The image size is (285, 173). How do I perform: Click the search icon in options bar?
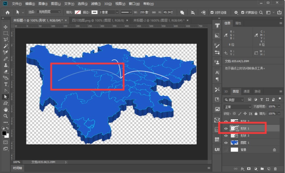(x=261, y=12)
